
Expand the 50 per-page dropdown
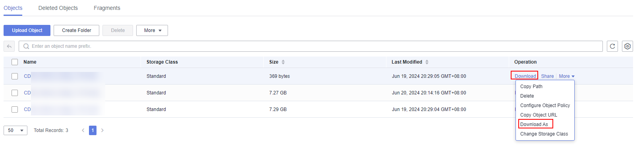click(x=15, y=130)
